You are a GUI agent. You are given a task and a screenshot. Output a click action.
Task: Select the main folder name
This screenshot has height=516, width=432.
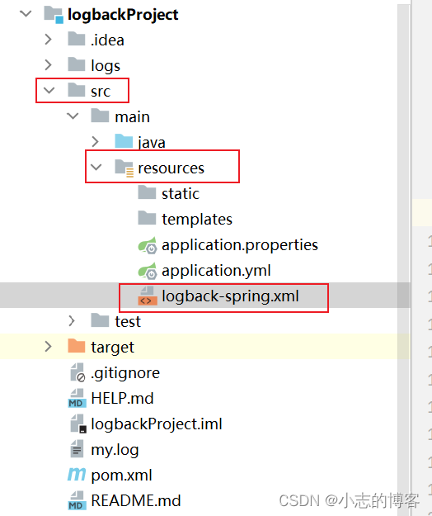pyautogui.click(x=132, y=117)
